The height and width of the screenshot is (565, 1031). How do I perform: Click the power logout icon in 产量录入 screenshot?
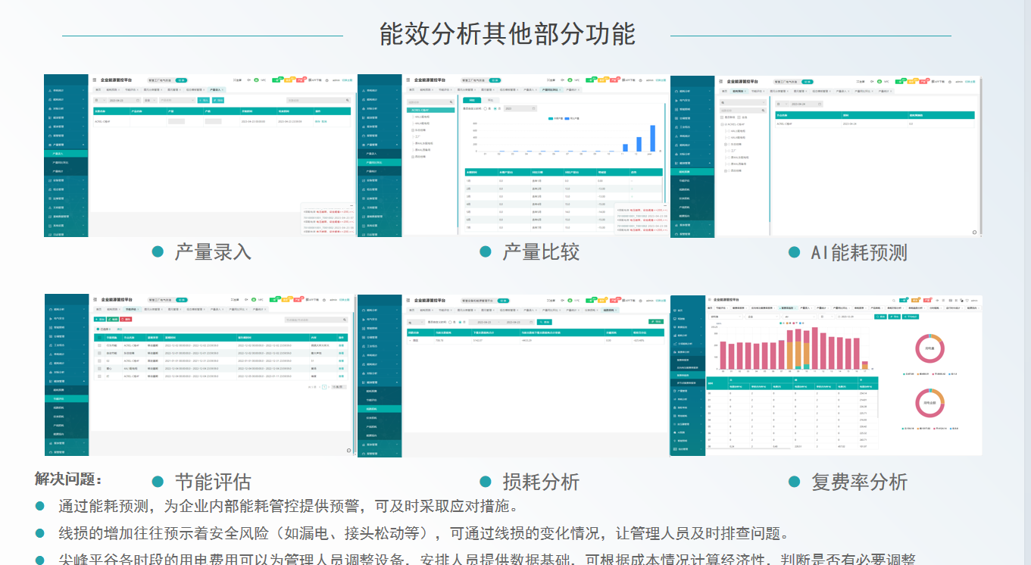tap(327, 80)
